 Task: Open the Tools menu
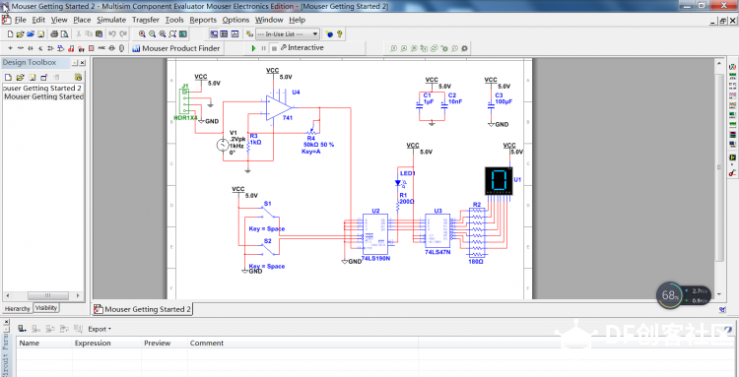coord(174,20)
